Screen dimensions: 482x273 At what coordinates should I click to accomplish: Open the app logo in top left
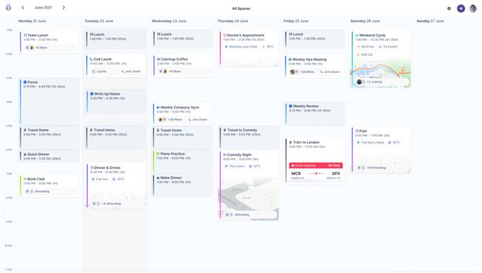pos(9,7)
